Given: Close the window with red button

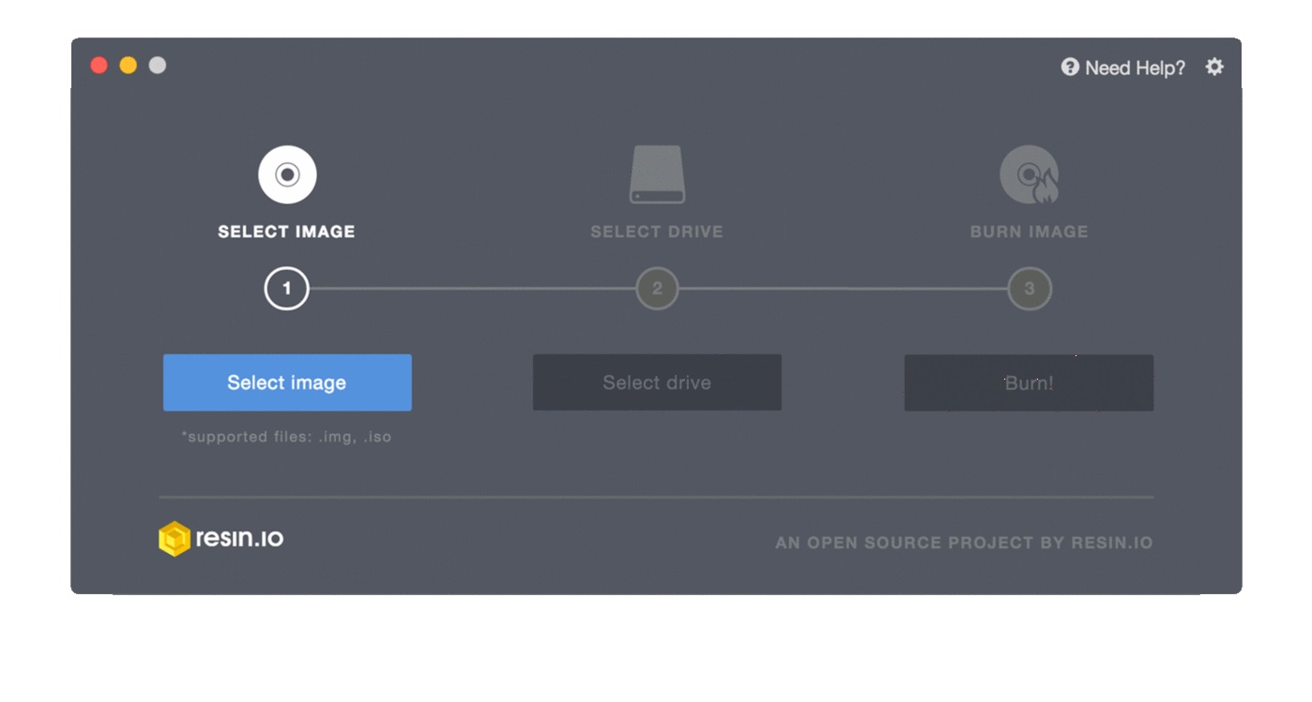Looking at the screenshot, I should (99, 65).
